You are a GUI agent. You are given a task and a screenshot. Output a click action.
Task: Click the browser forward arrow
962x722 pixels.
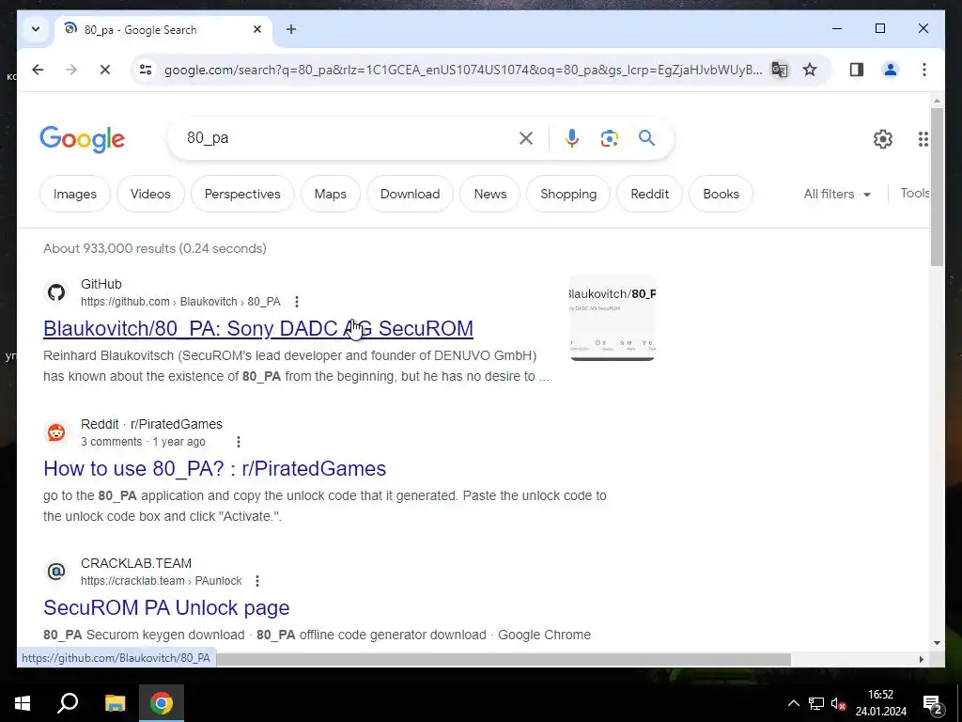pyautogui.click(x=71, y=70)
